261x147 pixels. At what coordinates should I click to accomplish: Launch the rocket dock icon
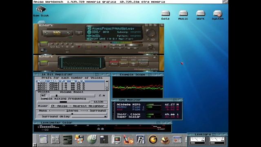tap(128, 140)
